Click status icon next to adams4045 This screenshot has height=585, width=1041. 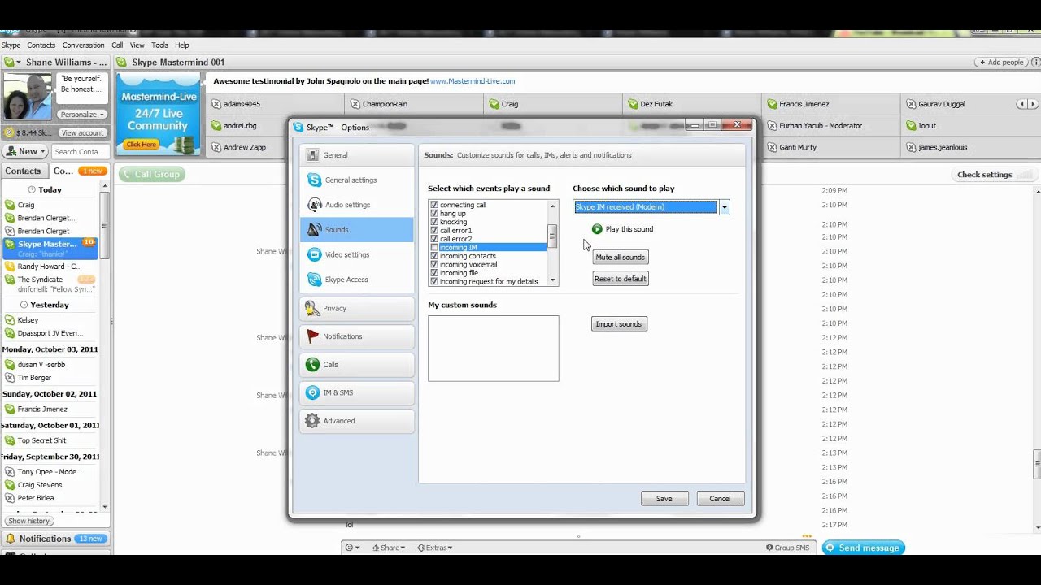coord(216,104)
